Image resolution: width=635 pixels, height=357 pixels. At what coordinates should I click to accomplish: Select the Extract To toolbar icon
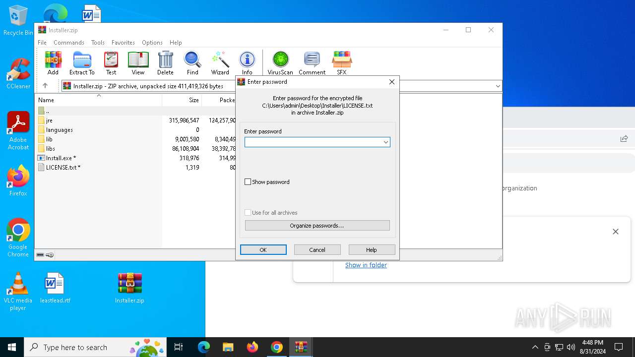coord(82,63)
